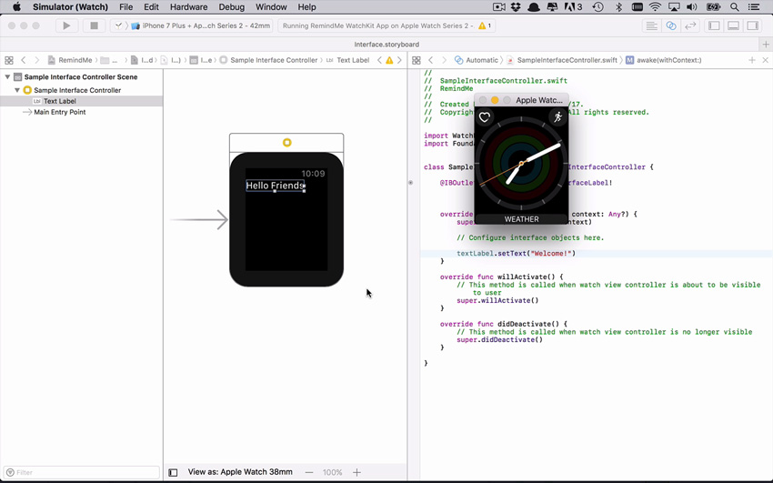Click Sample Interface Controller in jump bar path

(268, 60)
